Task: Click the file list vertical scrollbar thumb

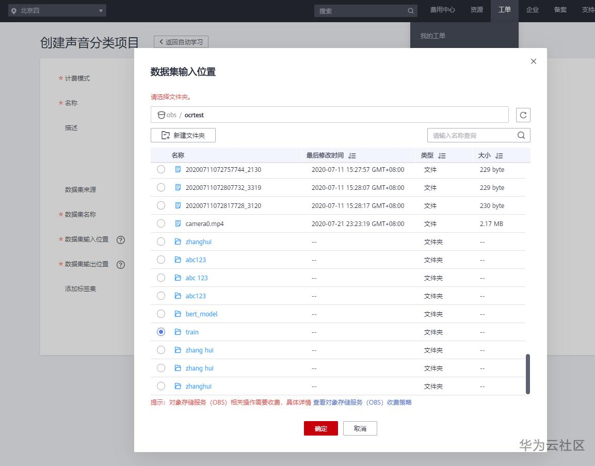Action: pyautogui.click(x=527, y=374)
